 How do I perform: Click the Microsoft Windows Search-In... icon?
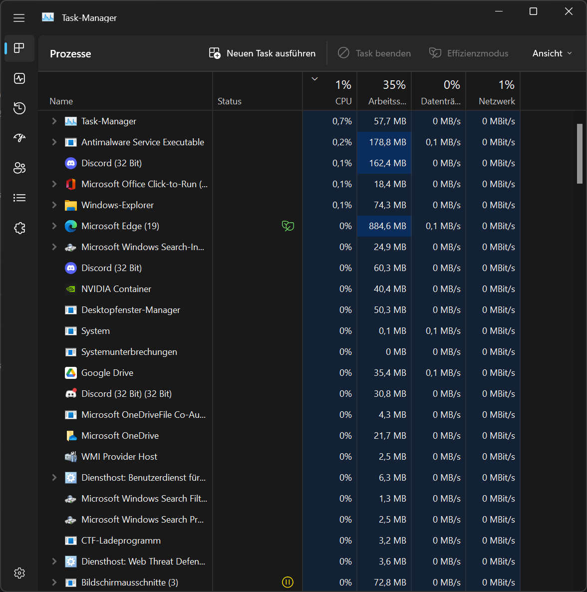pyautogui.click(x=70, y=247)
